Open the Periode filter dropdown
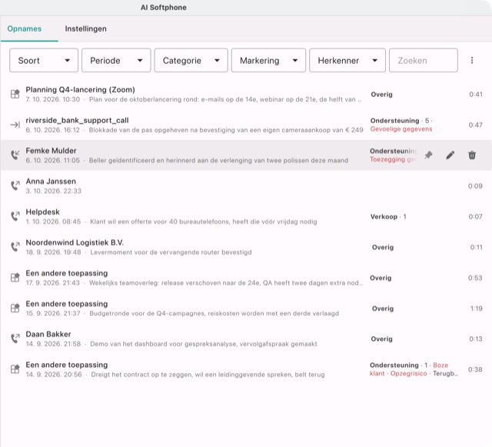This screenshot has width=492, height=447. point(116,60)
